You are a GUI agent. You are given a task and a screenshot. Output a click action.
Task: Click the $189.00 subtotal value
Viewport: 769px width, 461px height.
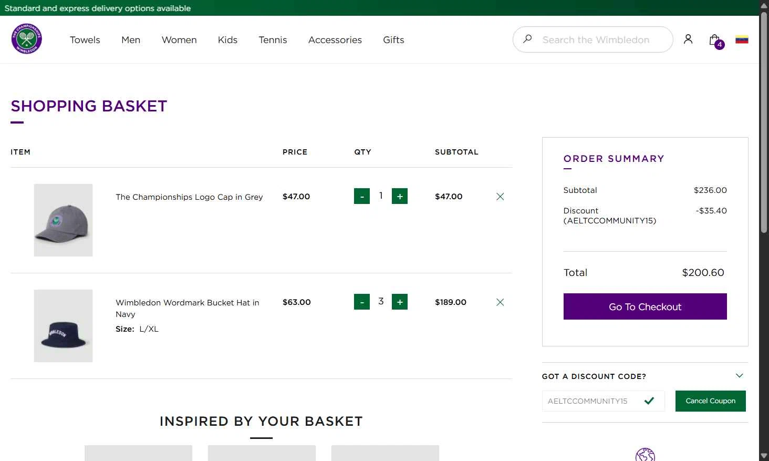(451, 302)
